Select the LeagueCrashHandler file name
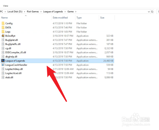Image resolution: width=159 pixels, height=130 pixels. click(x=16, y=65)
